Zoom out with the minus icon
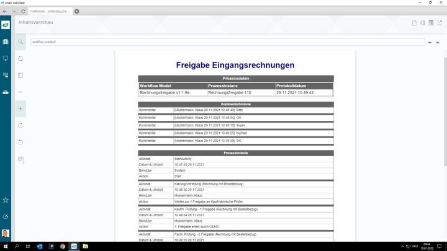Viewport: 447px width, 251px height. (x=20, y=92)
